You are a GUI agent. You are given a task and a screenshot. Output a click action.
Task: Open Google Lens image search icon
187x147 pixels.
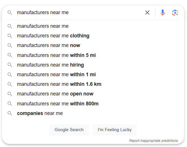pos(175,12)
